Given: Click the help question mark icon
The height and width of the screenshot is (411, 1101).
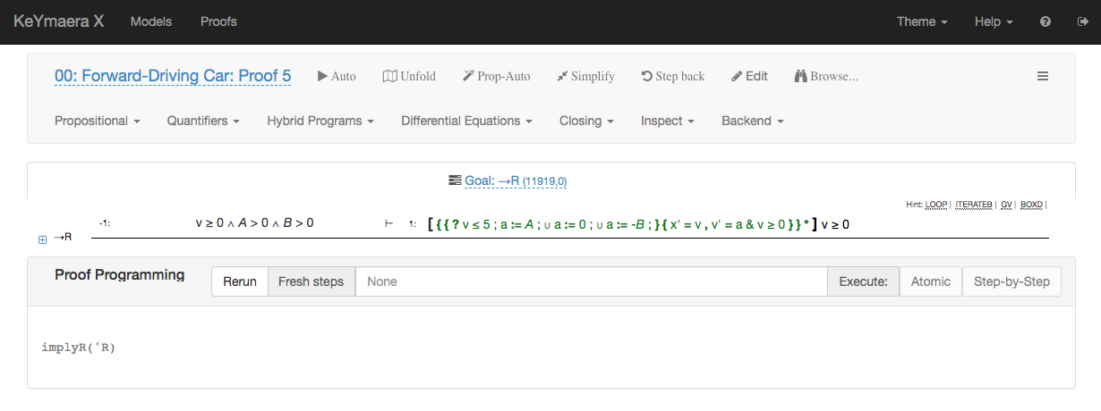Looking at the screenshot, I should (x=1046, y=22).
